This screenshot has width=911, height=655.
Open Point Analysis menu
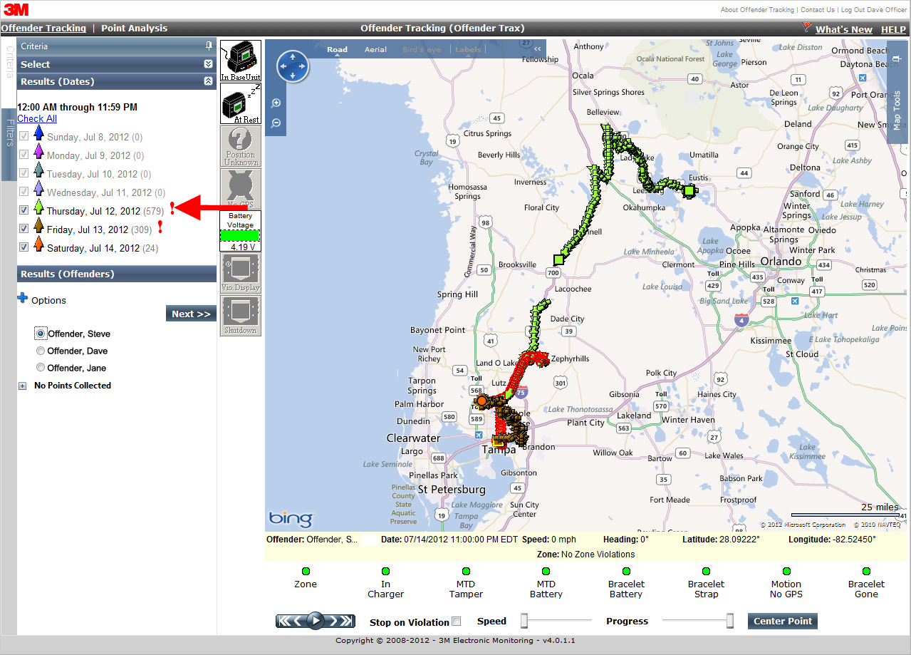(134, 29)
